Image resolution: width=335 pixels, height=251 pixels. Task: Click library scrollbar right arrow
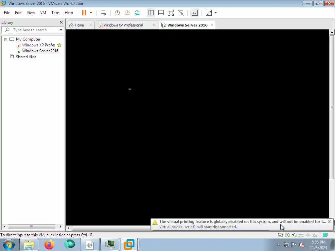tap(61, 226)
